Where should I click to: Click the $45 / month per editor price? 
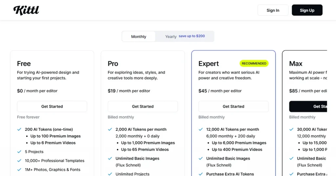tap(220, 91)
